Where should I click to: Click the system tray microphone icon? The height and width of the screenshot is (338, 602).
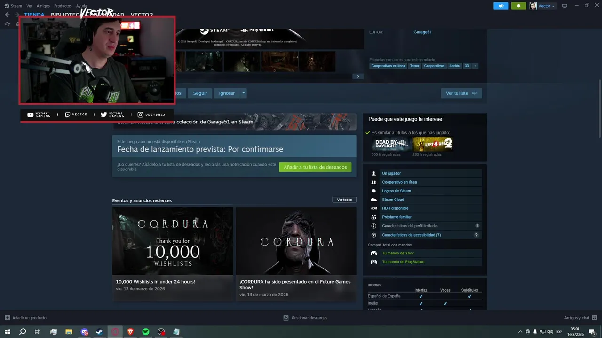[x=535, y=332]
